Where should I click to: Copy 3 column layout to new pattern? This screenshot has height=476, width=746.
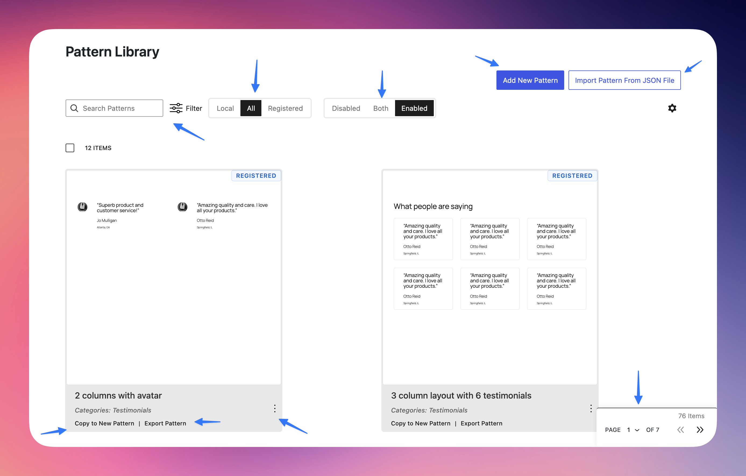point(420,423)
